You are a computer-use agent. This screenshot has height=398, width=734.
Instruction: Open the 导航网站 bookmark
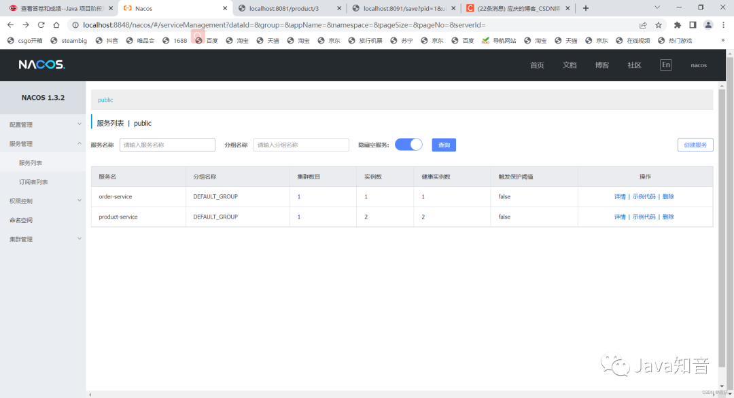click(499, 41)
